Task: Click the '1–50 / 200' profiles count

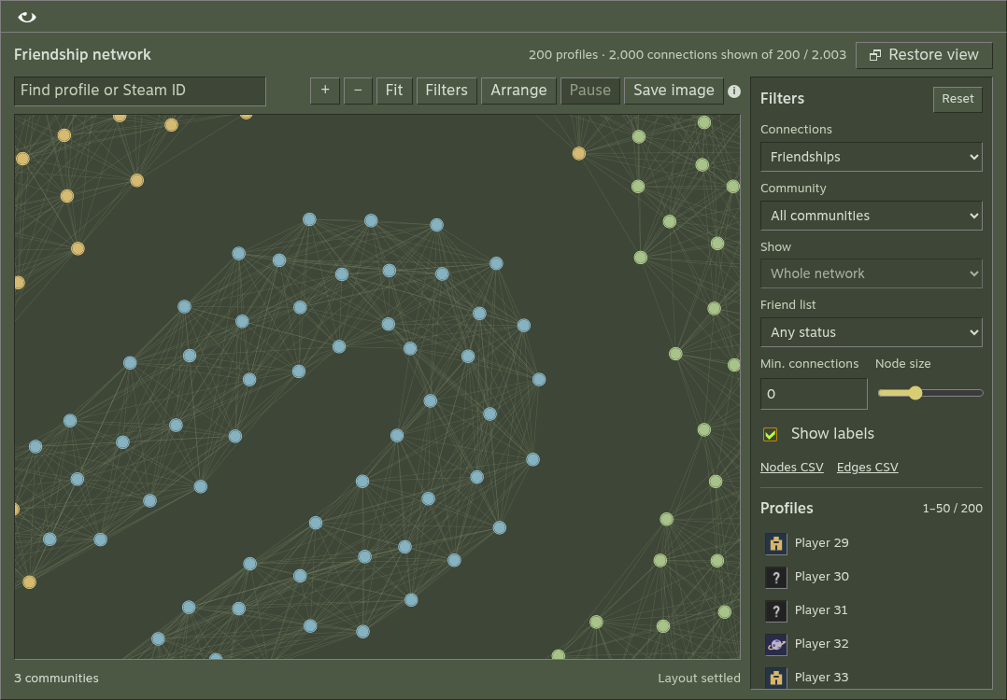Action: [x=953, y=508]
